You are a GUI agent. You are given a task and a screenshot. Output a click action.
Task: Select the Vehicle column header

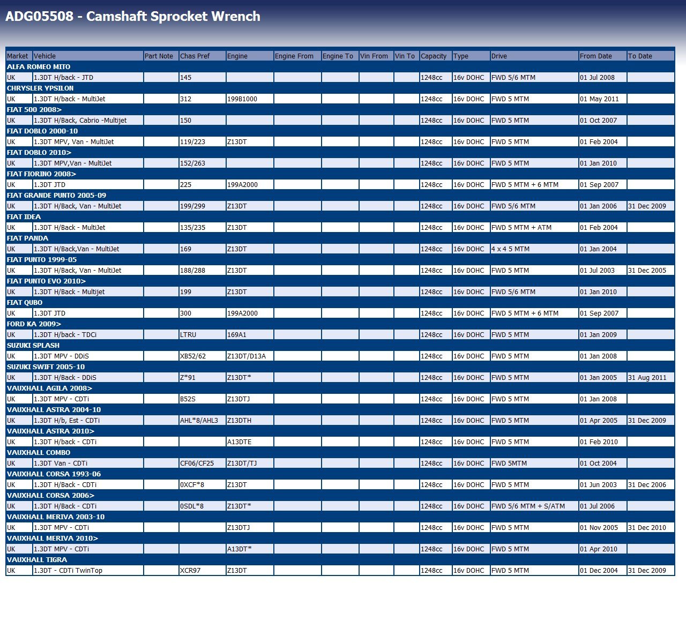pyautogui.click(x=88, y=56)
